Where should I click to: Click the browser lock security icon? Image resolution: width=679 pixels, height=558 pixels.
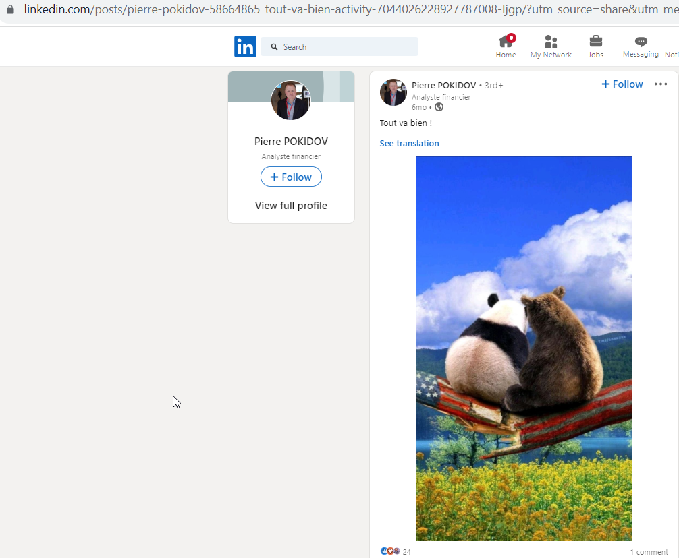(10, 9)
